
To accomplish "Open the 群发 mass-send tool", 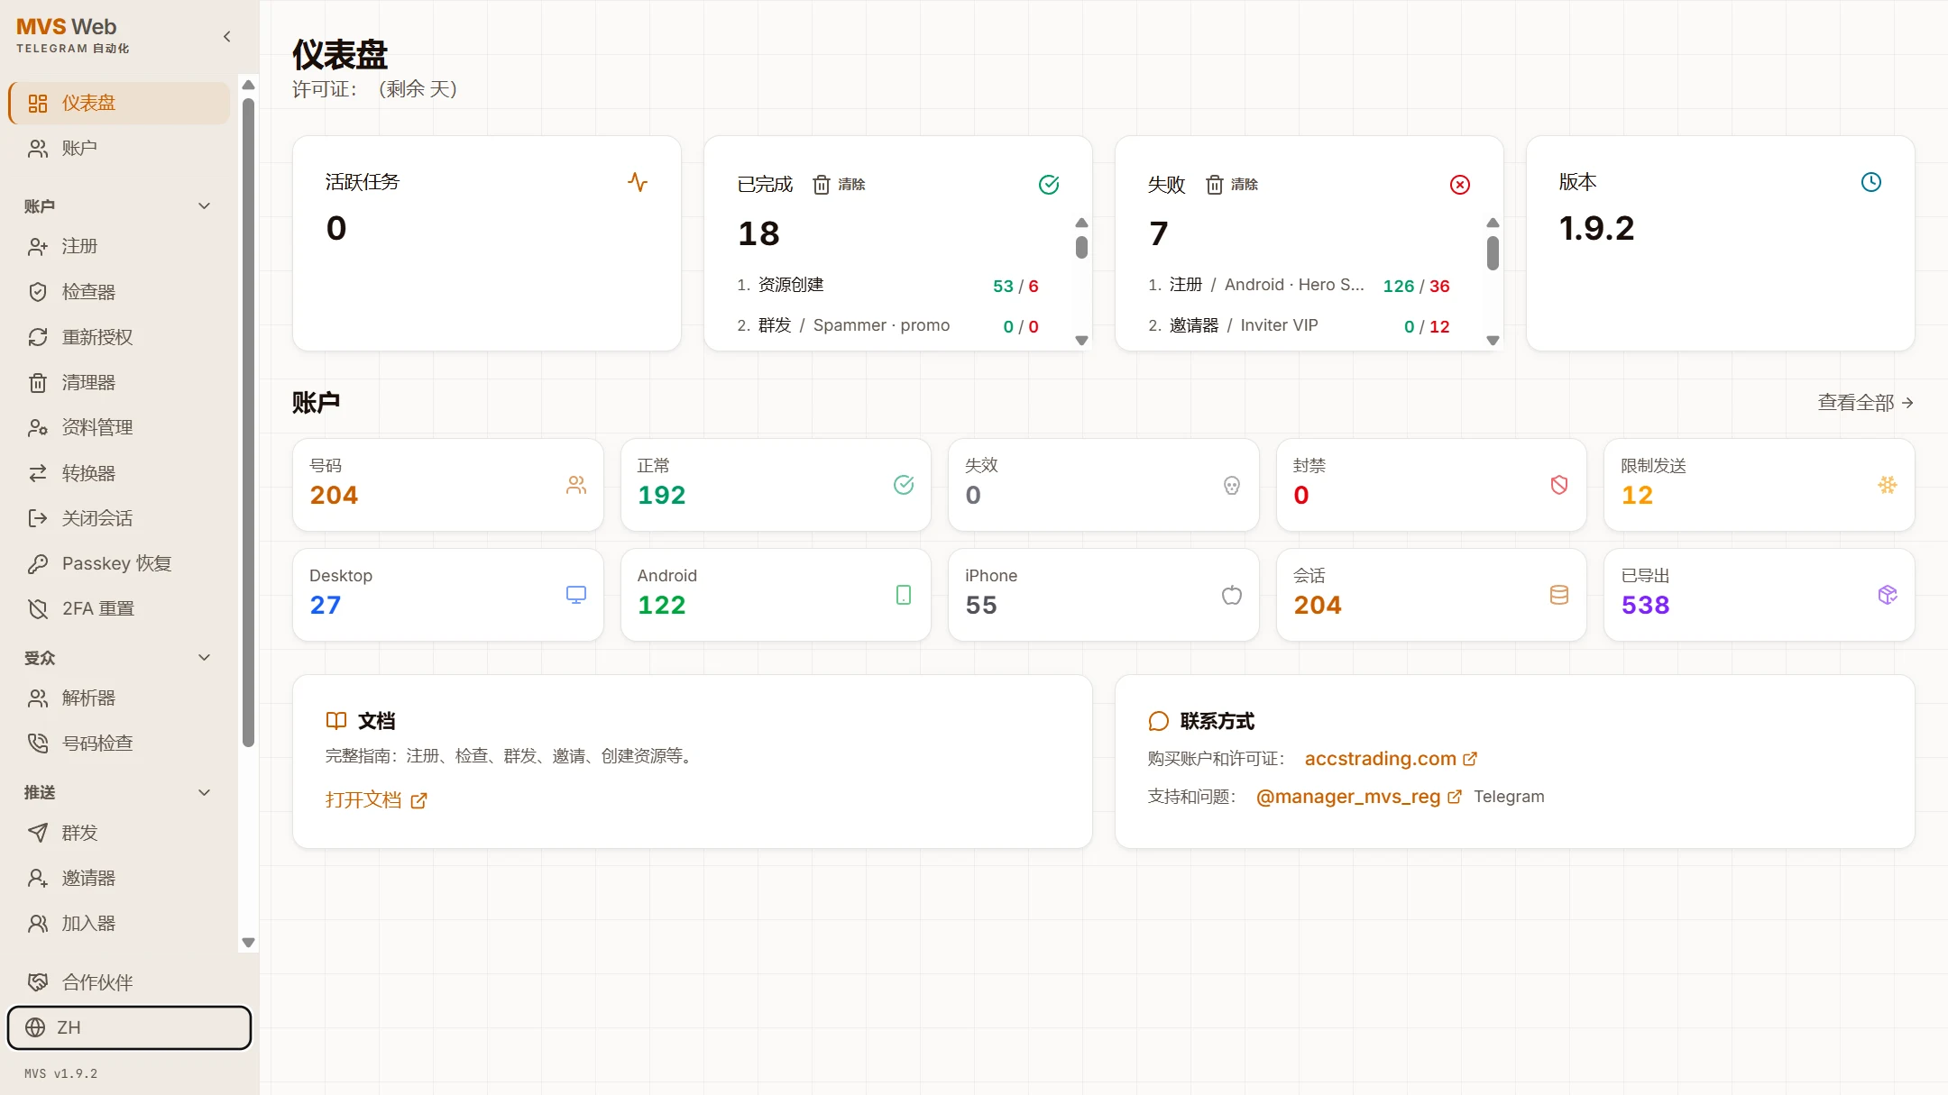I will click(x=78, y=833).
